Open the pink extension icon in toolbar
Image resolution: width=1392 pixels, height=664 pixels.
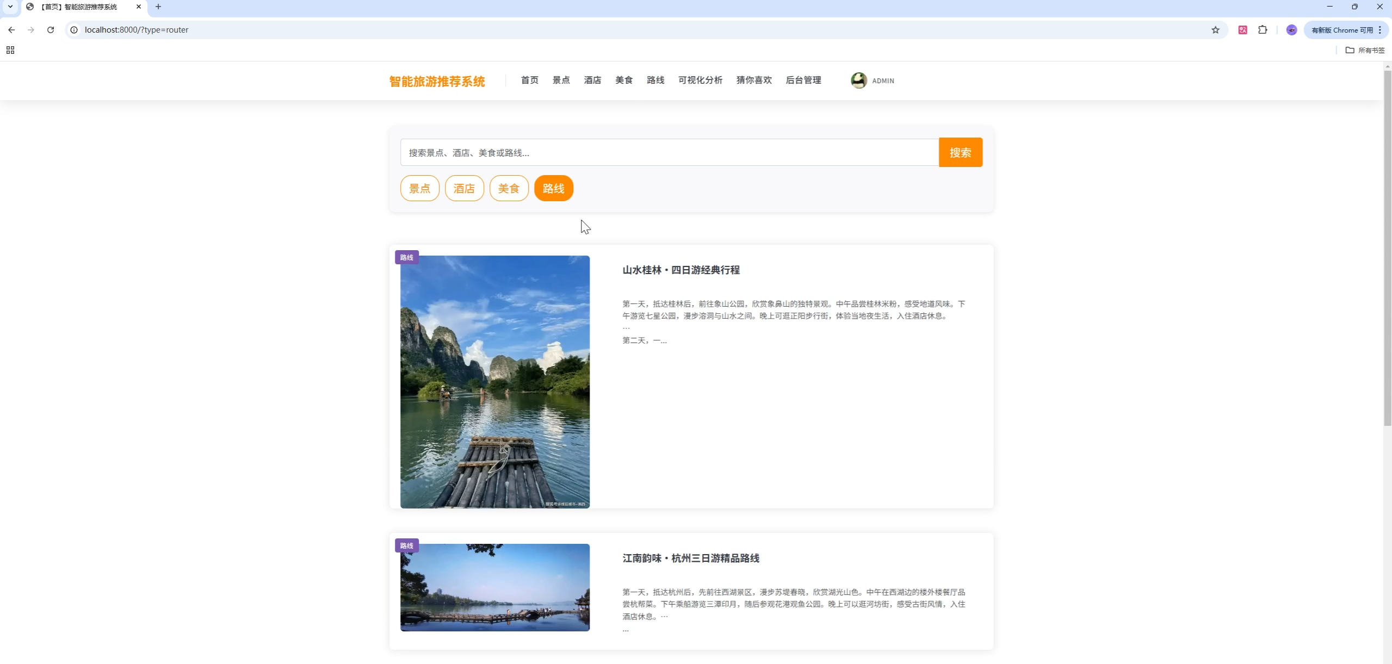click(x=1242, y=30)
